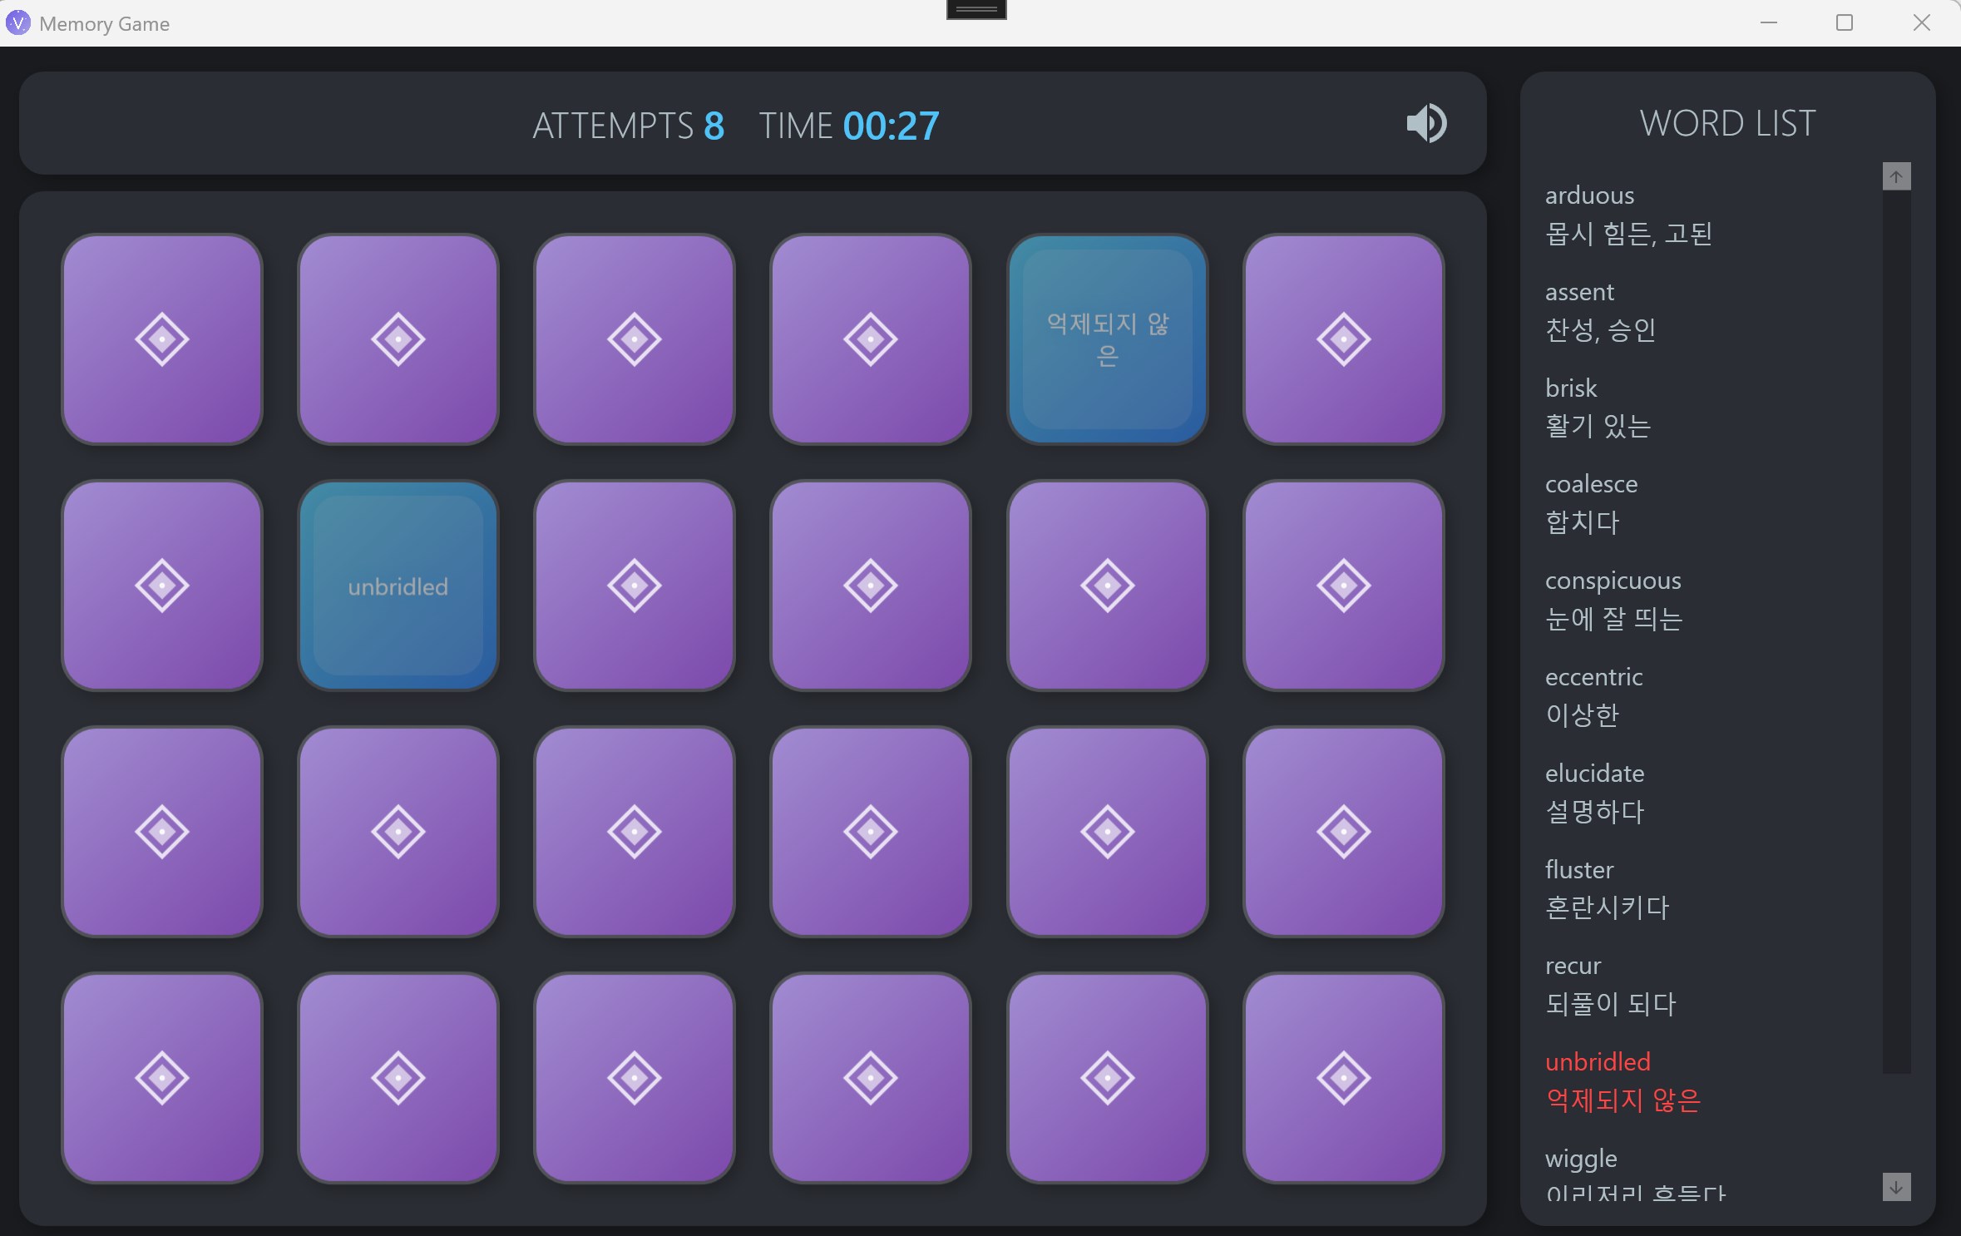The width and height of the screenshot is (1961, 1236).
Task: Flip the face-down card in the bottom-left corner
Action: click(x=162, y=1077)
